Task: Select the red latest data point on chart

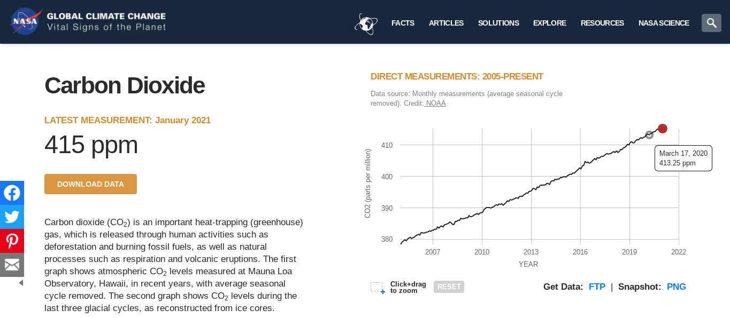Action: click(x=663, y=129)
